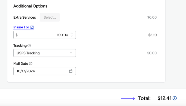Follow the Insure For link
Image resolution: width=186 pixels, height=106 pixels.
(21, 27)
